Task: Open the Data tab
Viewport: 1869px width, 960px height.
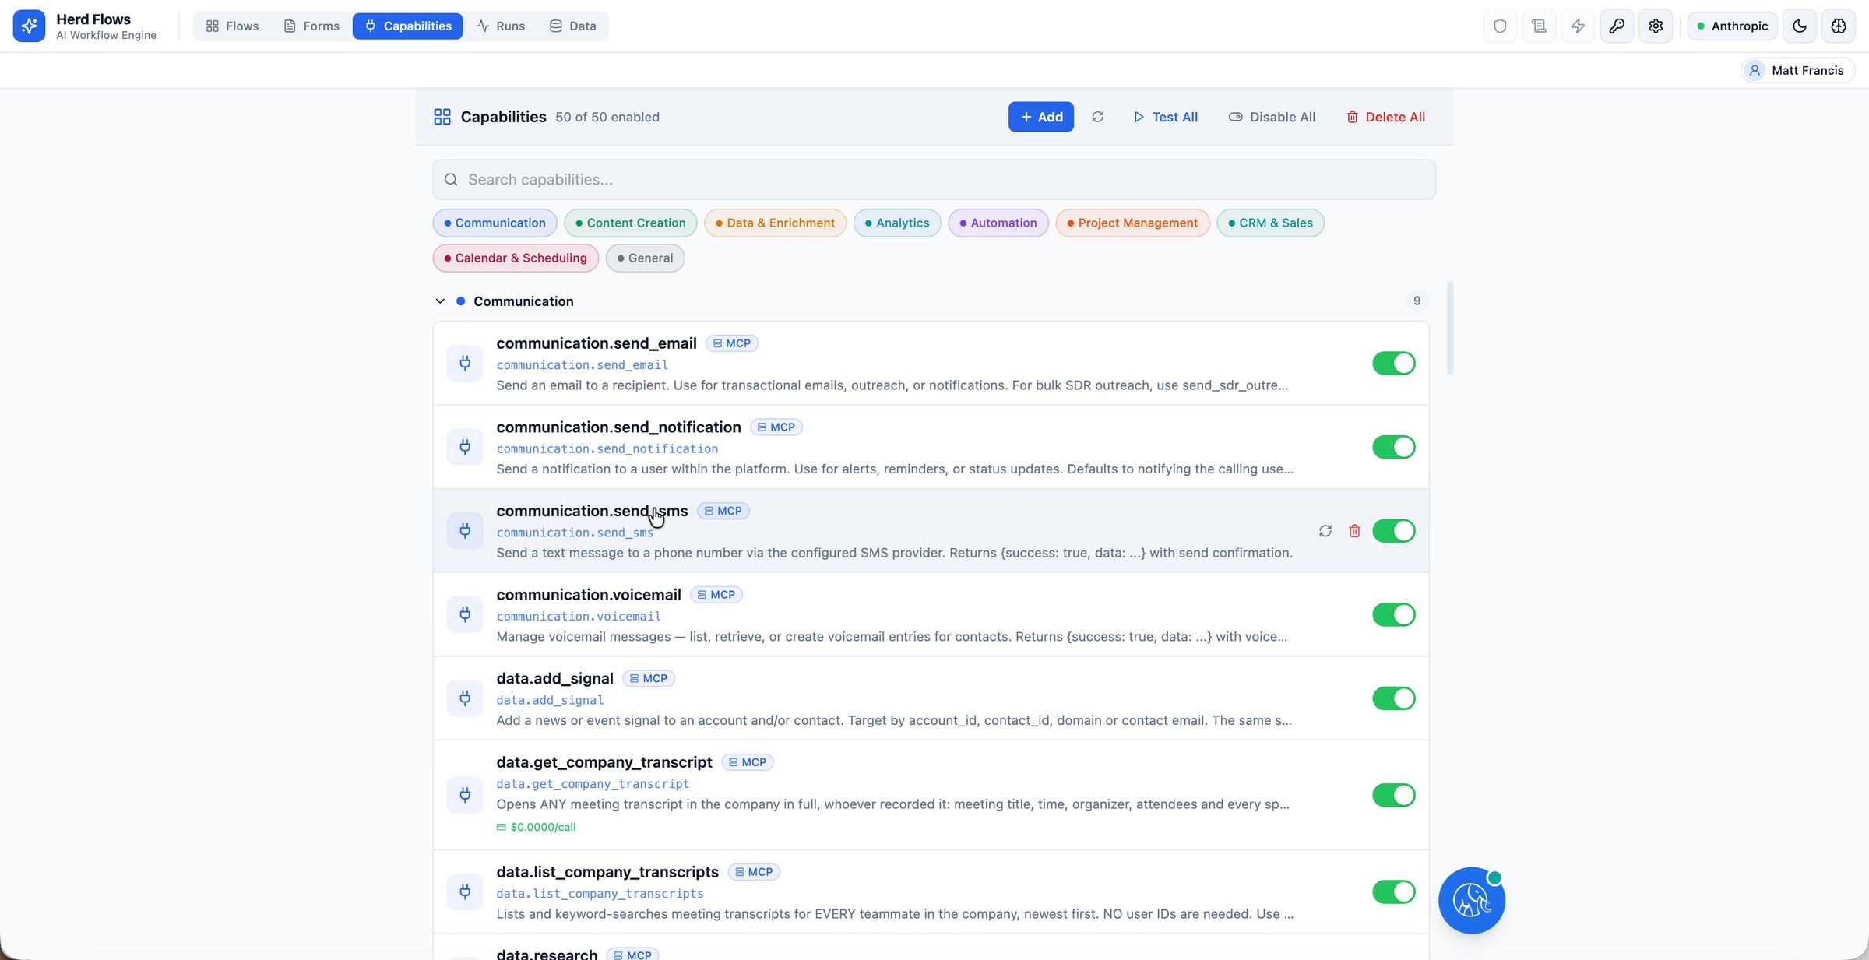Action: [573, 26]
